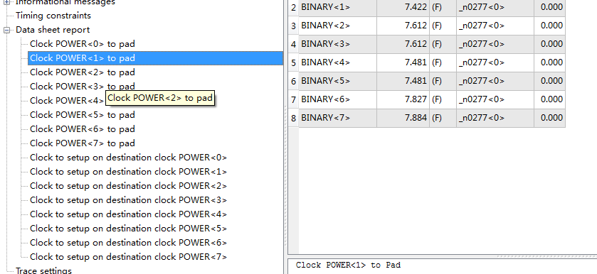Click row header number 4
This screenshot has height=274, width=597.
coord(293,44)
